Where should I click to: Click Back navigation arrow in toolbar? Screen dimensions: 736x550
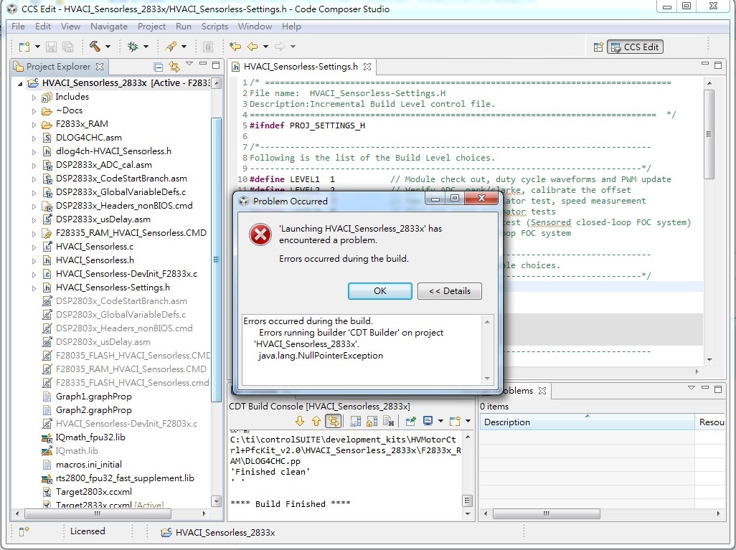[x=252, y=46]
